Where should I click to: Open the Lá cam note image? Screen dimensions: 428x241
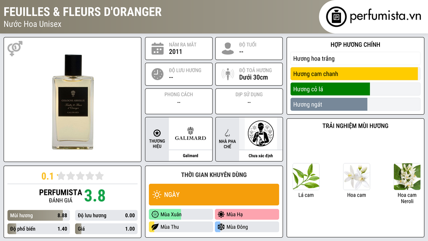(x=306, y=177)
